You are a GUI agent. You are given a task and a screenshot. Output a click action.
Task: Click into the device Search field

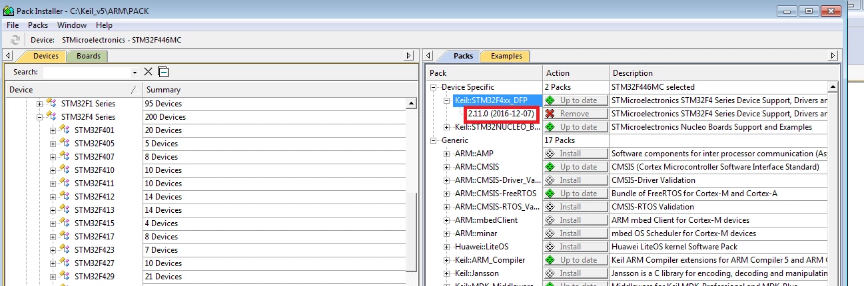point(87,72)
